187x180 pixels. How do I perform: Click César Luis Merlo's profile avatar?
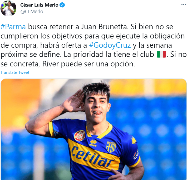click(x=8, y=8)
